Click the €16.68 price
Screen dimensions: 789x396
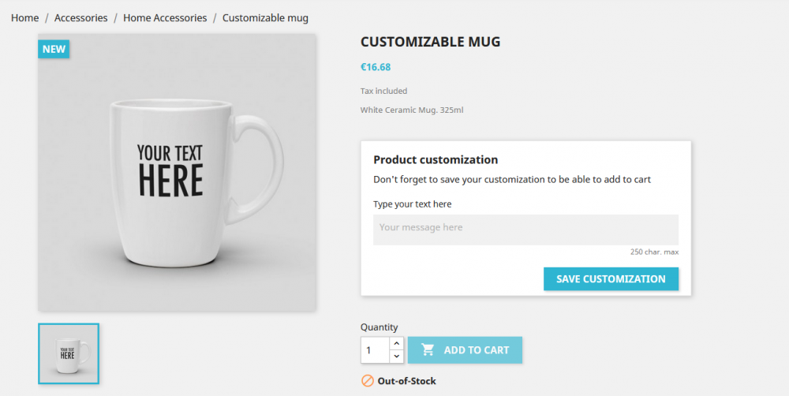376,67
